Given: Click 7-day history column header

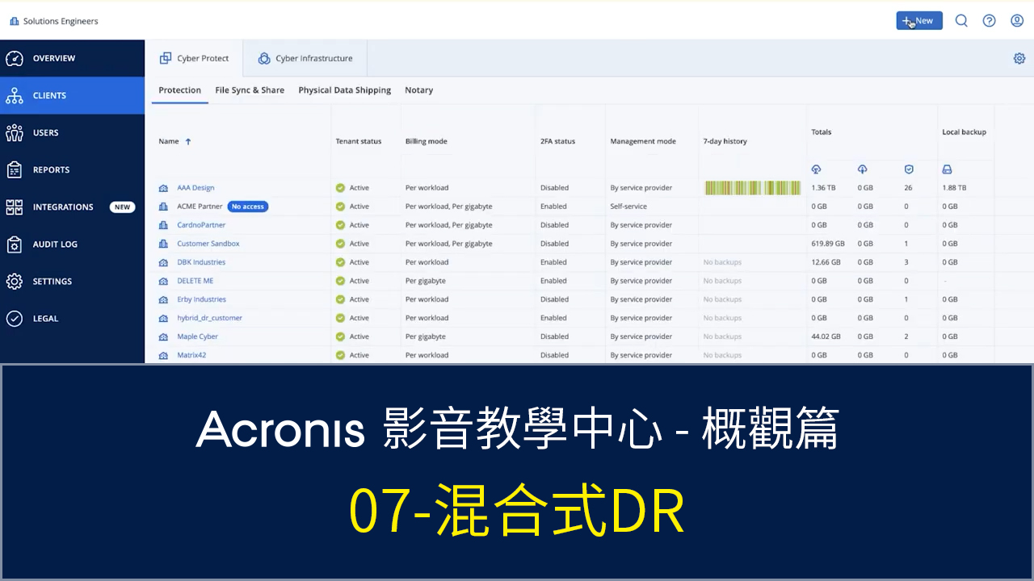Looking at the screenshot, I should (x=725, y=141).
